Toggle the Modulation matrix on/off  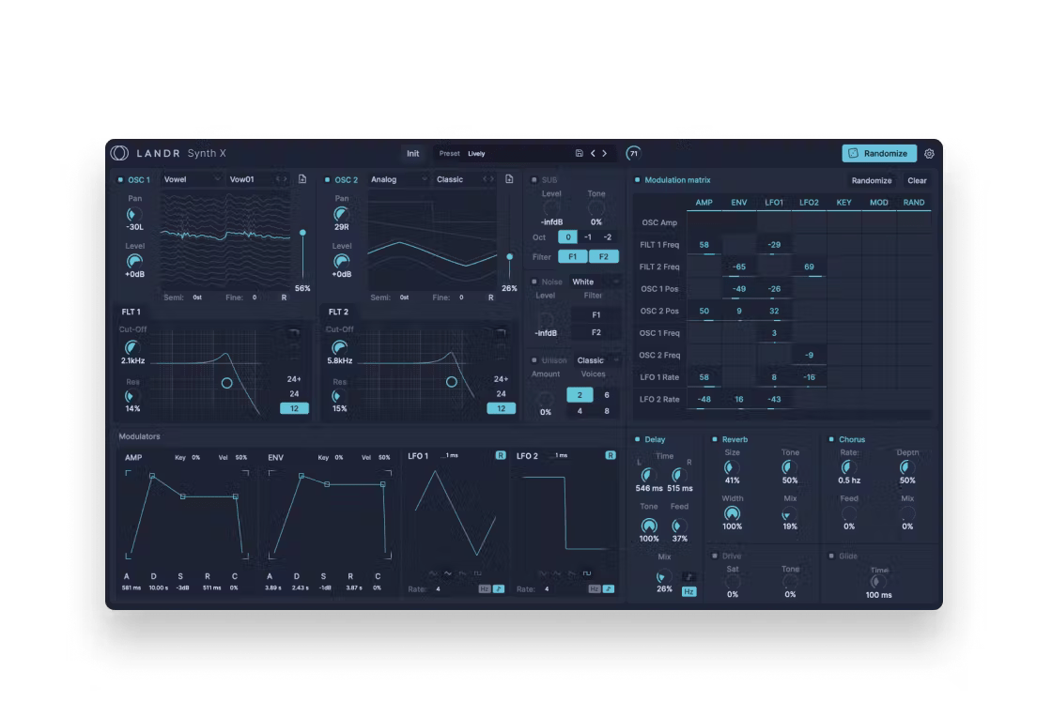pos(638,179)
